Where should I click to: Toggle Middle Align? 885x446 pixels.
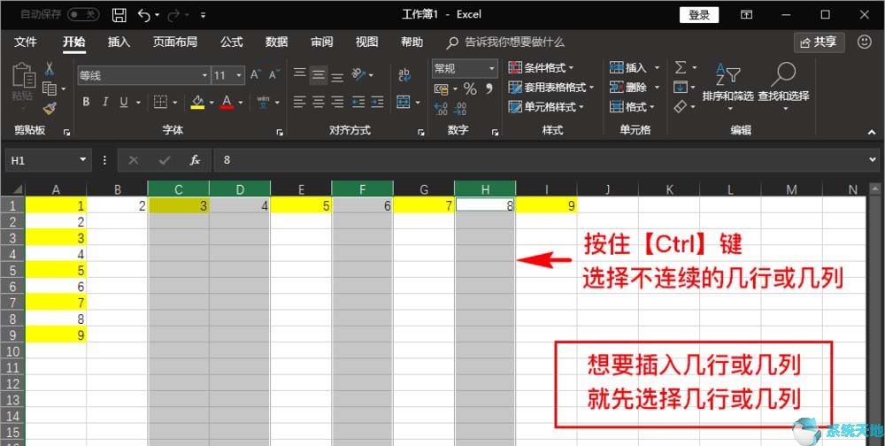319,74
